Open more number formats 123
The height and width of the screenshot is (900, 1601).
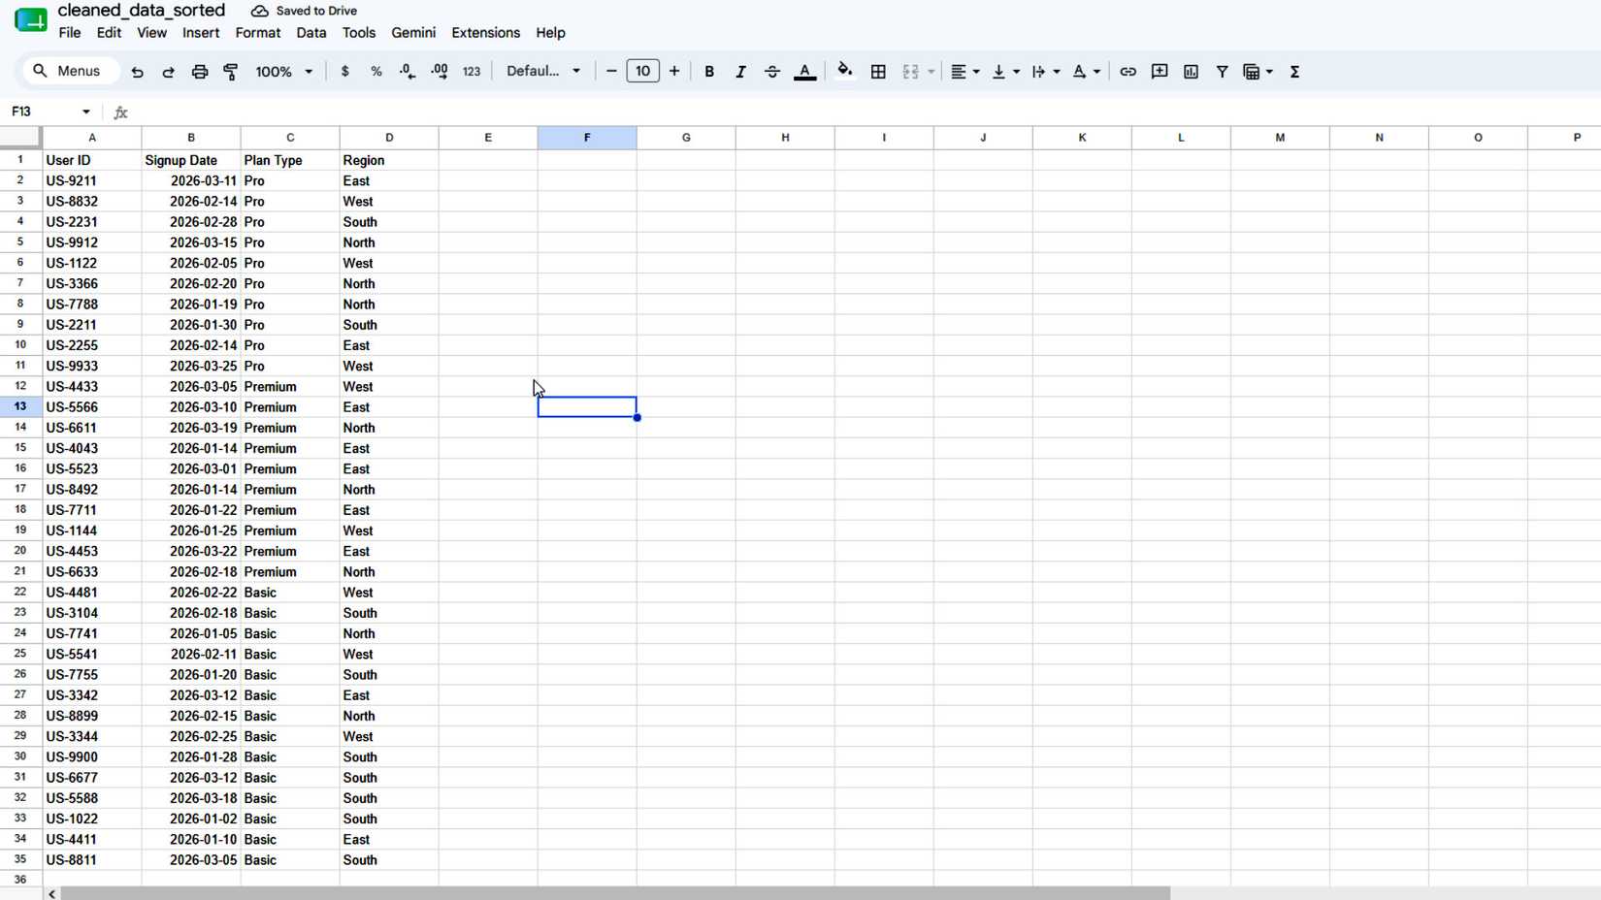tap(472, 72)
